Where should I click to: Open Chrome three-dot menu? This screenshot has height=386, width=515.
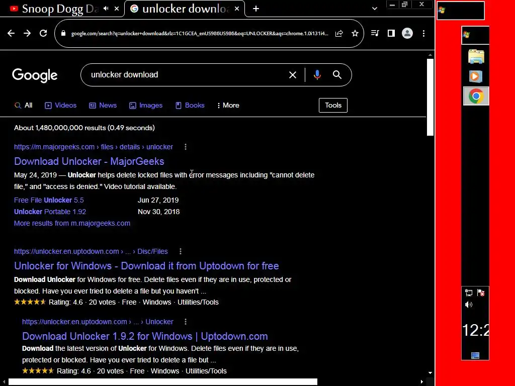point(423,33)
